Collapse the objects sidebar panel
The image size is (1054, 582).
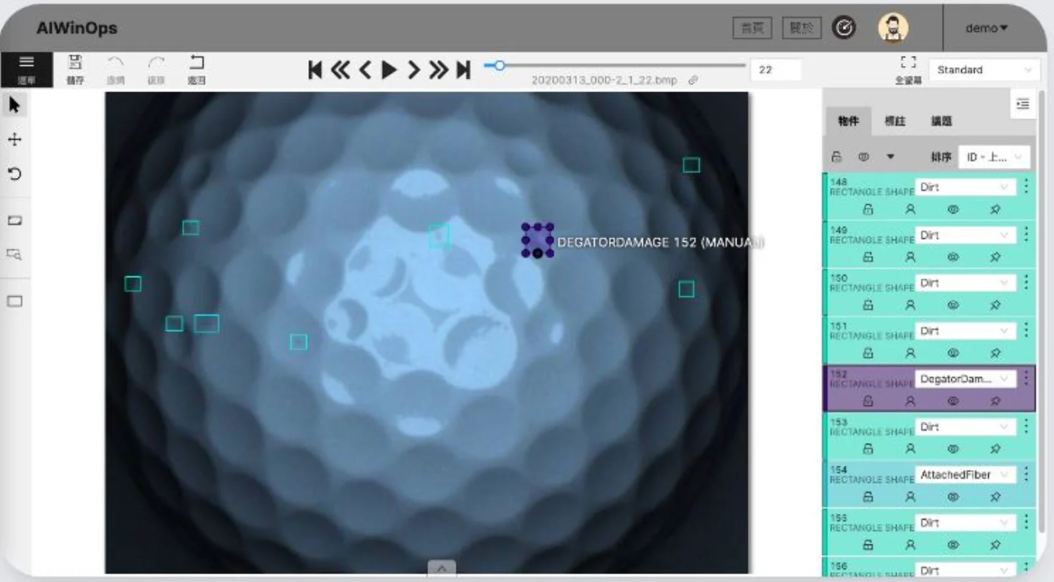click(1022, 104)
